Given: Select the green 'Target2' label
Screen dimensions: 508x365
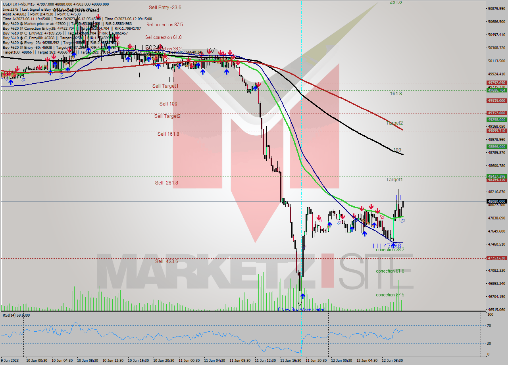Looking at the screenshot, I should pyautogui.click(x=394, y=123).
